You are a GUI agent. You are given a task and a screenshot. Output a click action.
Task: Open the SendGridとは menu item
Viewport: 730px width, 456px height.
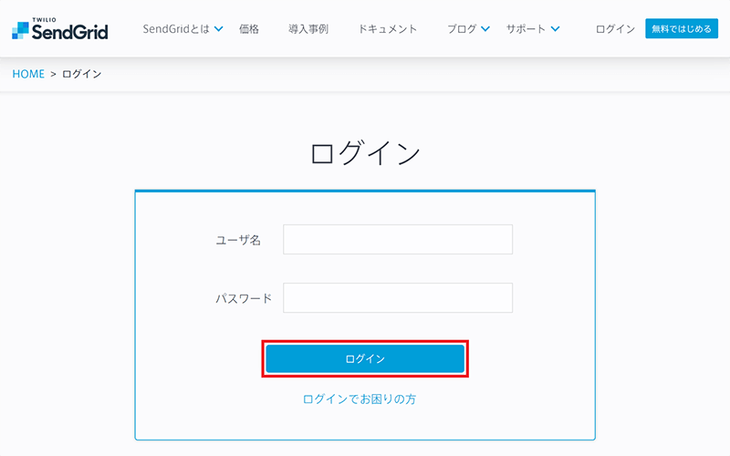(x=176, y=29)
